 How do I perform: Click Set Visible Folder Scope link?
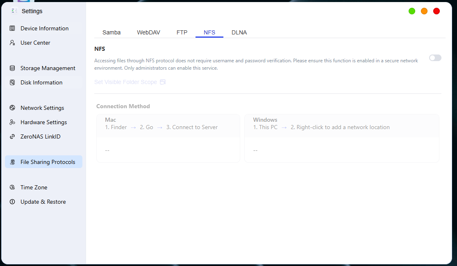pyautogui.click(x=125, y=82)
